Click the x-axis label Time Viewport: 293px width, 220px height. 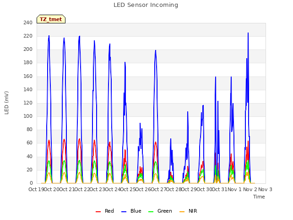(259, 197)
